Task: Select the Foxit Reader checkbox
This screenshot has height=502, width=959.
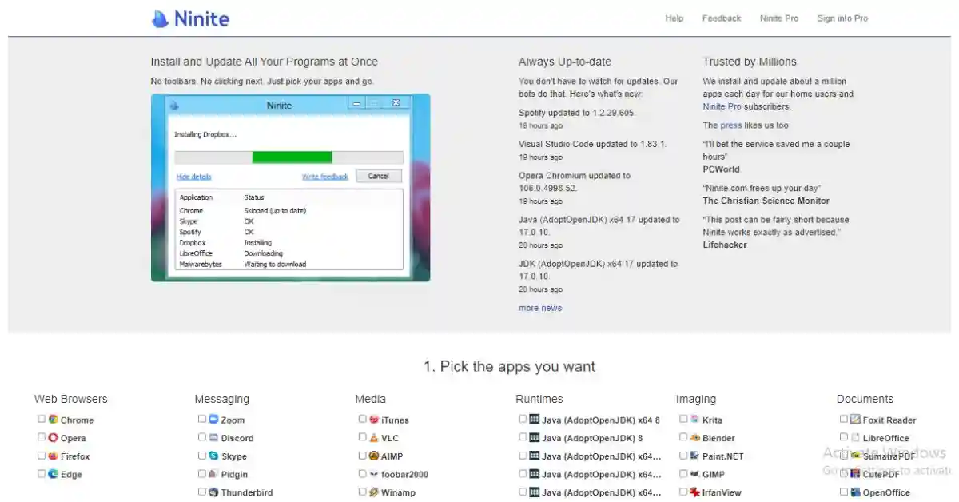Action: pos(844,419)
